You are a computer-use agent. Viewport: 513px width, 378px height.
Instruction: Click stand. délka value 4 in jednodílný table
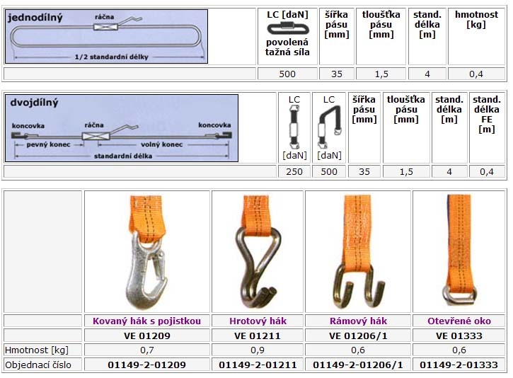pyautogui.click(x=427, y=74)
